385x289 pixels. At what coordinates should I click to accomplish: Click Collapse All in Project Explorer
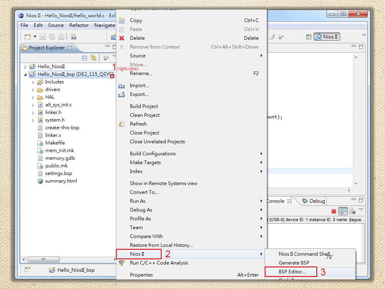tap(85, 58)
